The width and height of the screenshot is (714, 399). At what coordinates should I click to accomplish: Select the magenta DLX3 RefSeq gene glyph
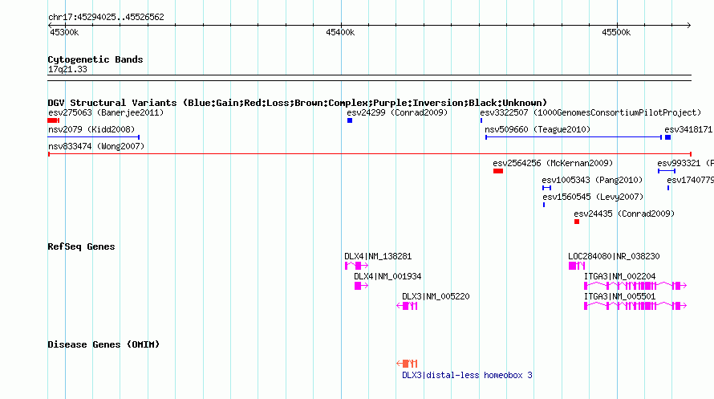407,306
